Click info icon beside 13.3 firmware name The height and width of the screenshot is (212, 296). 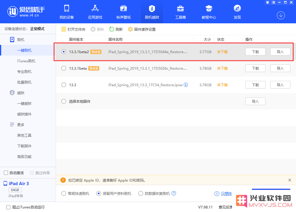pyautogui.click(x=186, y=85)
